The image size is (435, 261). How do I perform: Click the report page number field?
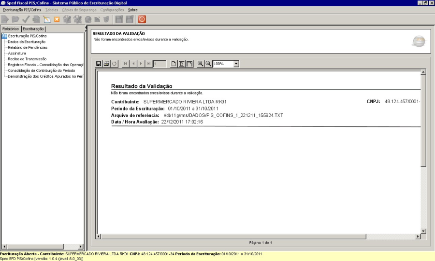[x=160, y=64]
